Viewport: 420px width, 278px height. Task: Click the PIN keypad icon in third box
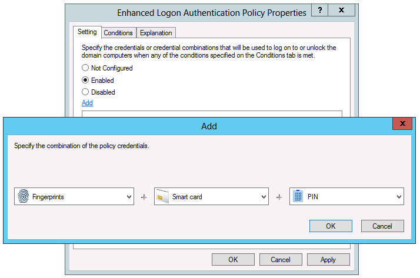(298, 197)
